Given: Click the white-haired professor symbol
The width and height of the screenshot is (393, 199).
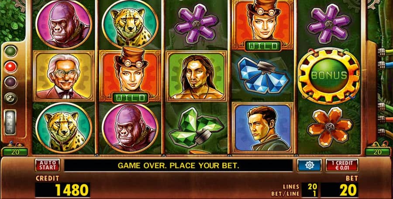Looking at the screenshot, I should (64, 76).
